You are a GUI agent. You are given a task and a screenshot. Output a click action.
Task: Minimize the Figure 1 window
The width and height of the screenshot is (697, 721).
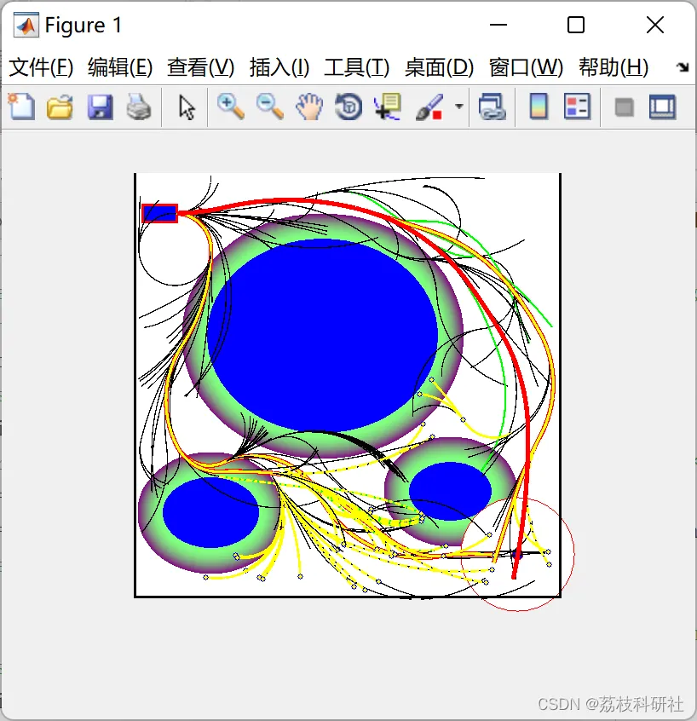click(x=498, y=25)
